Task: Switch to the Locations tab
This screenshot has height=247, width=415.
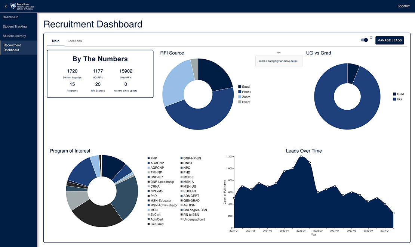Action: pyautogui.click(x=74, y=41)
